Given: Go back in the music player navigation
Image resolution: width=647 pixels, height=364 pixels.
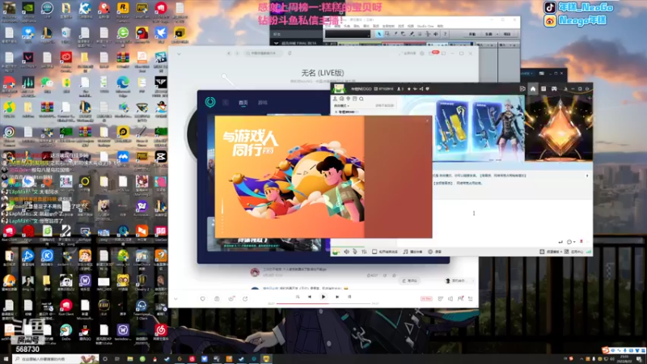Looking at the screenshot, I should point(229,53).
